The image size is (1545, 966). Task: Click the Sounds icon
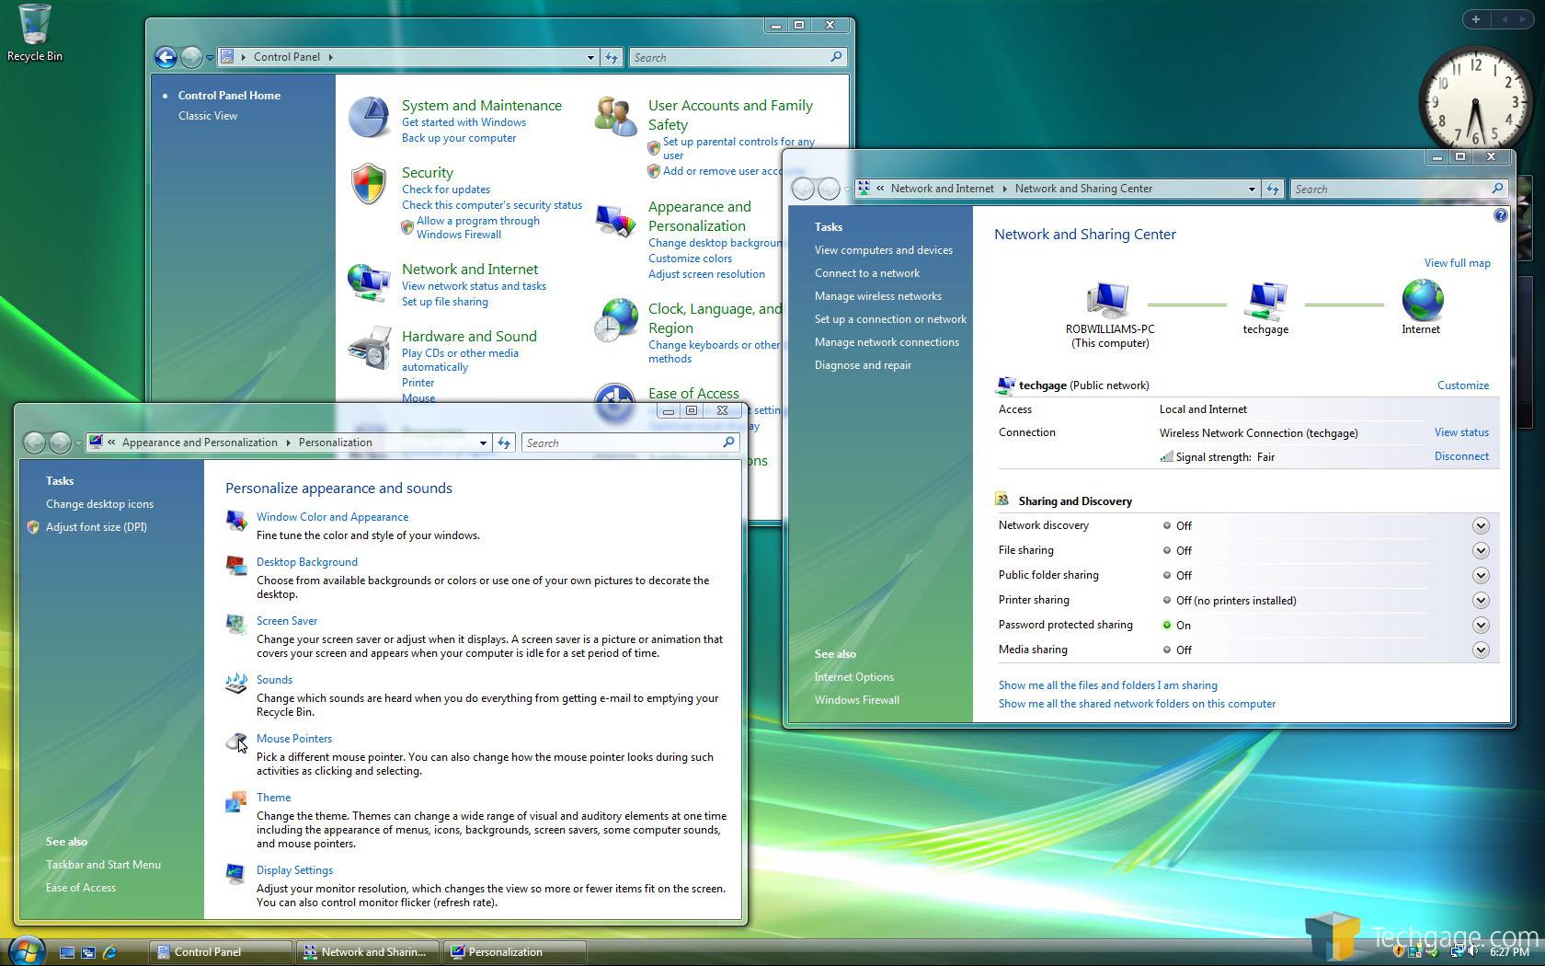coord(236,683)
